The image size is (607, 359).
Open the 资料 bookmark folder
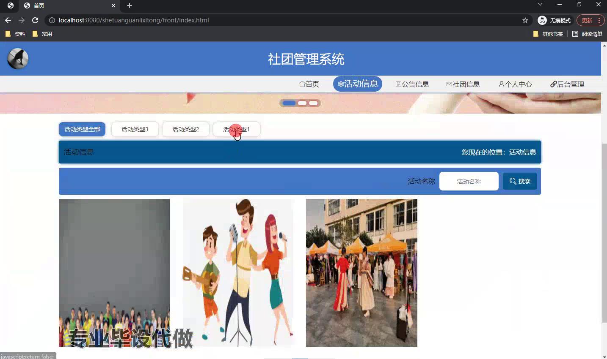15,34
